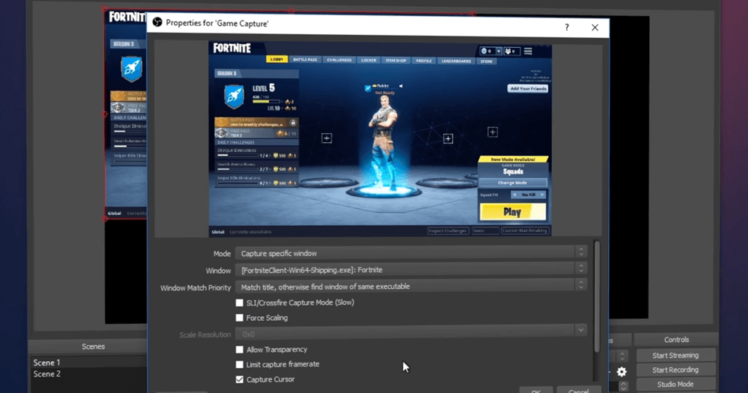The height and width of the screenshot is (393, 748).
Task: Open the Window Match Priority dropdown
Action: [x=410, y=287]
